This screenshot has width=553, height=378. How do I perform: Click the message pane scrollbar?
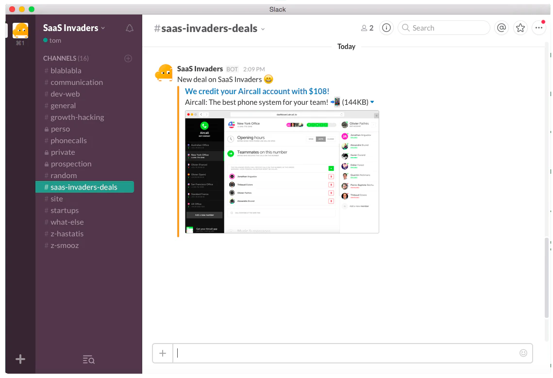(547, 278)
